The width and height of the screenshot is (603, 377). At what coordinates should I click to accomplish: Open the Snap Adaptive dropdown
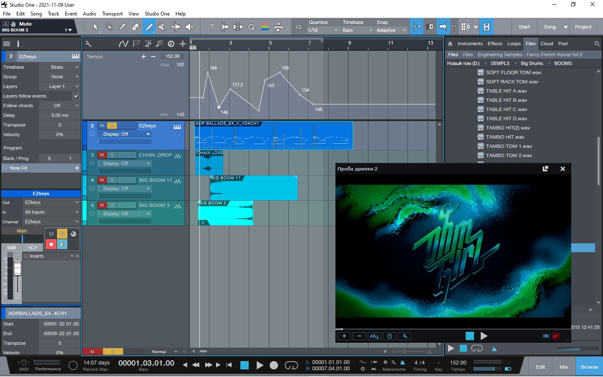pos(391,30)
